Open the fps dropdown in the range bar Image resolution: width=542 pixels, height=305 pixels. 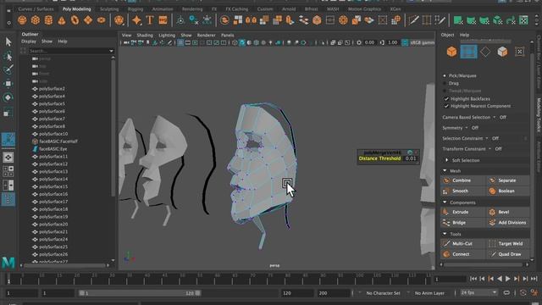[478, 293]
